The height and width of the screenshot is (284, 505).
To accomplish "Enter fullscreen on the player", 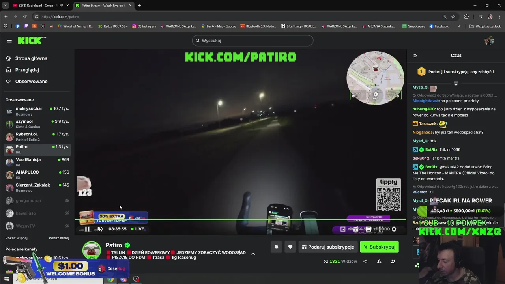I will point(381,229).
